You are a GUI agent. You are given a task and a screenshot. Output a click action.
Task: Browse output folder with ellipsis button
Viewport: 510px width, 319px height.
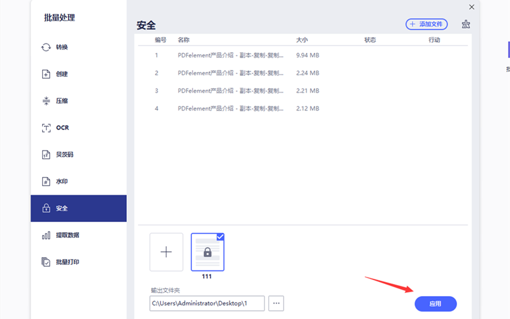pos(276,304)
